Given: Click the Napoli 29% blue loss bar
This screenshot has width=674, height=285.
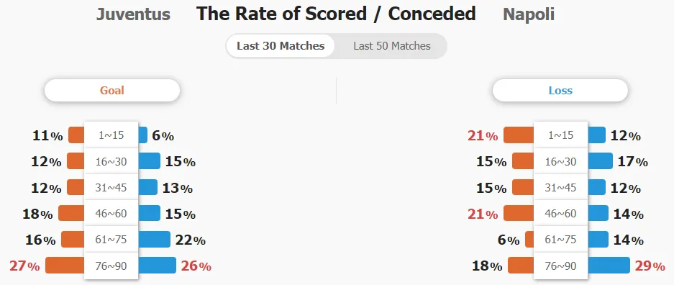Looking at the screenshot, I should coord(609,266).
